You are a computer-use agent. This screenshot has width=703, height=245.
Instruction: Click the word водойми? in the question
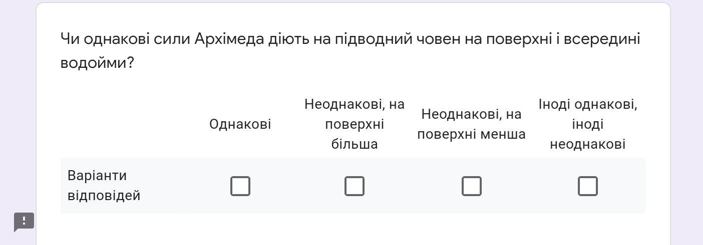click(x=97, y=63)
